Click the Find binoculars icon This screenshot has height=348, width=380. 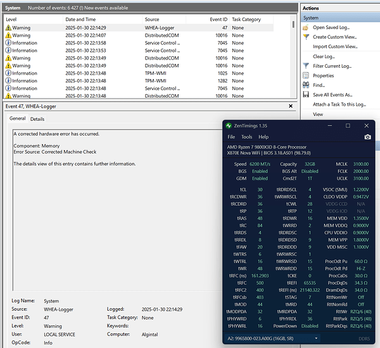click(x=306, y=85)
